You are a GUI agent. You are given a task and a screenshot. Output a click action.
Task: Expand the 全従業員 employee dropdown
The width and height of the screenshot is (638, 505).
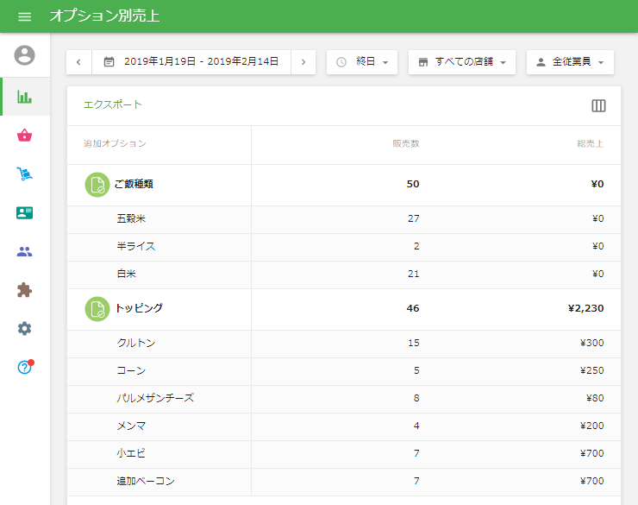pos(570,62)
